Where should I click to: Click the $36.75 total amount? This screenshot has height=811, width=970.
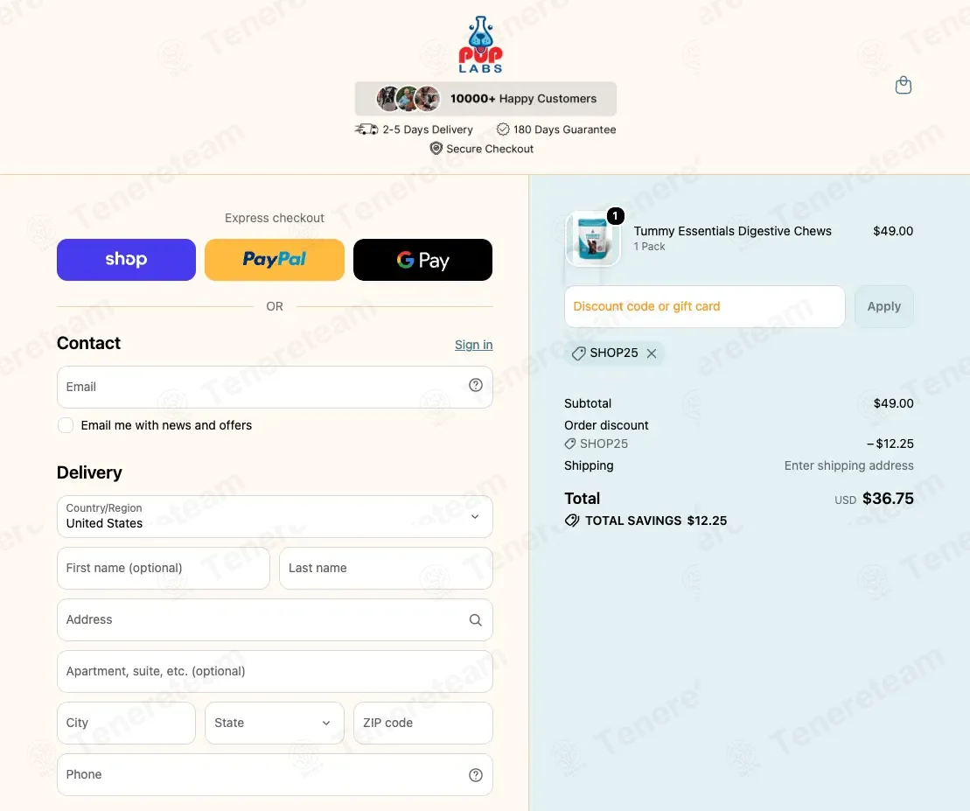[888, 499]
